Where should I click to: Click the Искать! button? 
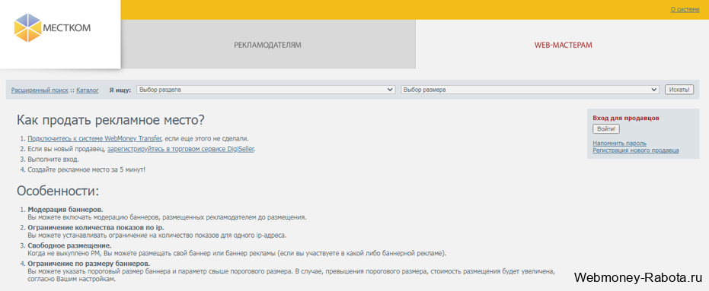click(679, 90)
